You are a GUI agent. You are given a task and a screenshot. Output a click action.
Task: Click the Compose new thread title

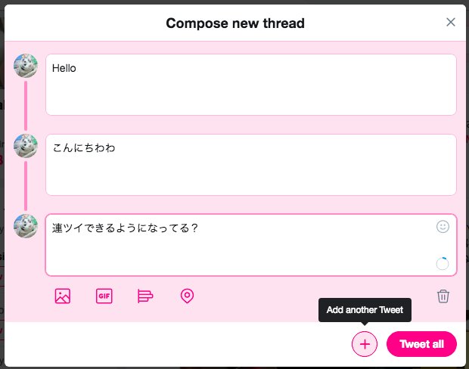(235, 23)
